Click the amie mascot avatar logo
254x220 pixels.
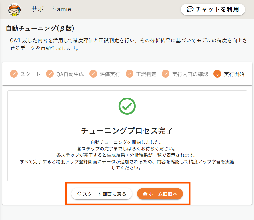pyautogui.click(x=15, y=9)
